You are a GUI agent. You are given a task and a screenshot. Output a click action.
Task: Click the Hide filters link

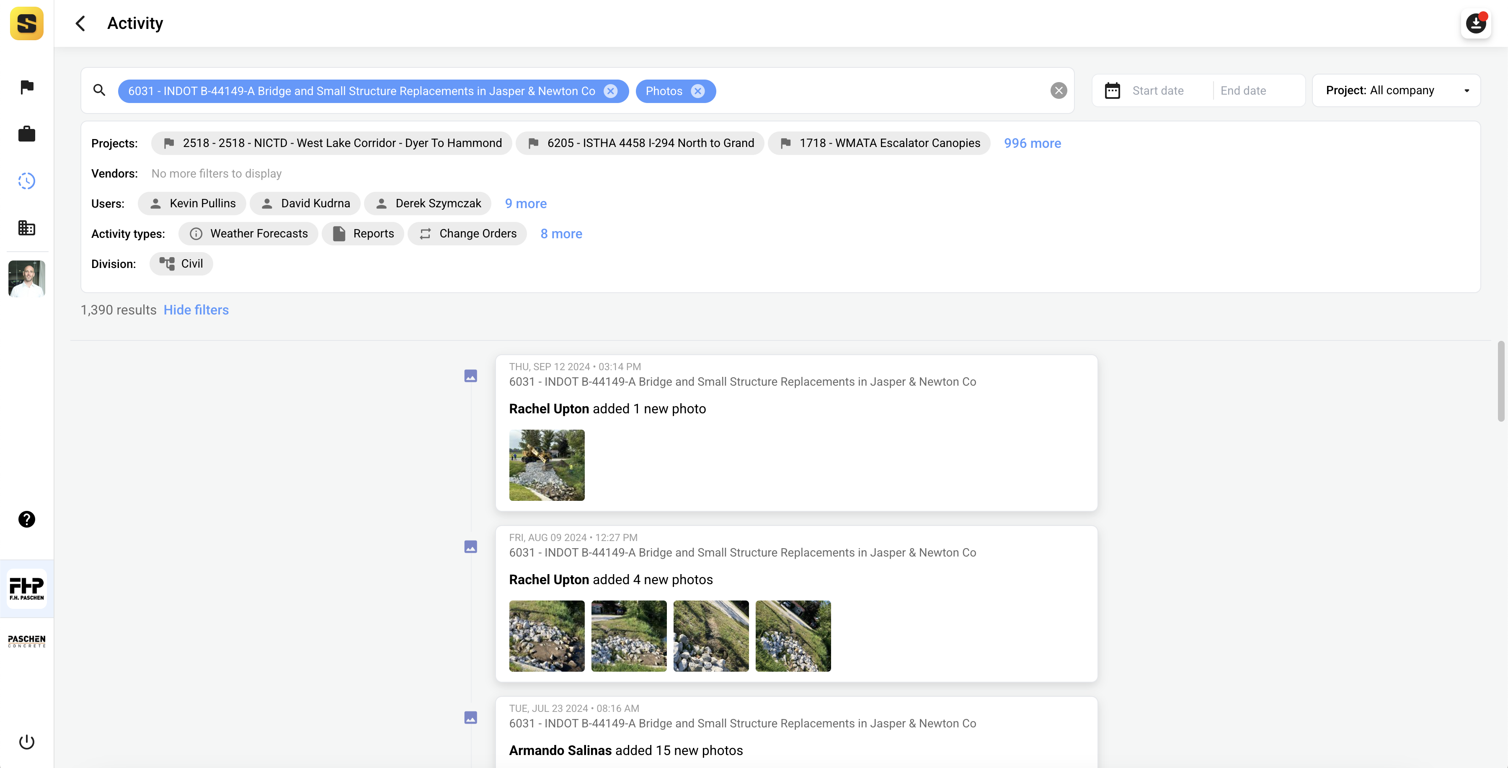[x=196, y=309]
